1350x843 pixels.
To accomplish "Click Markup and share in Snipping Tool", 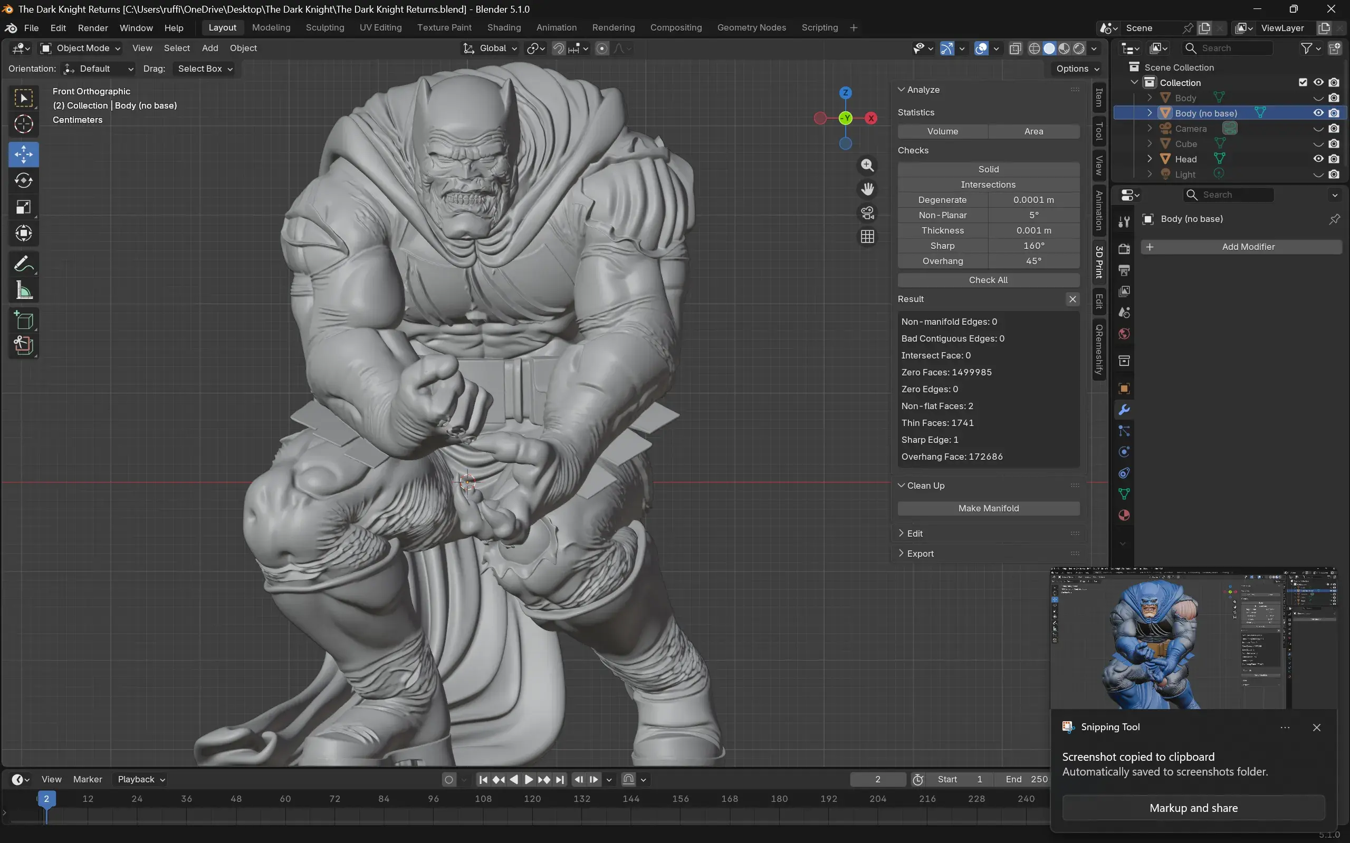I will 1193,808.
